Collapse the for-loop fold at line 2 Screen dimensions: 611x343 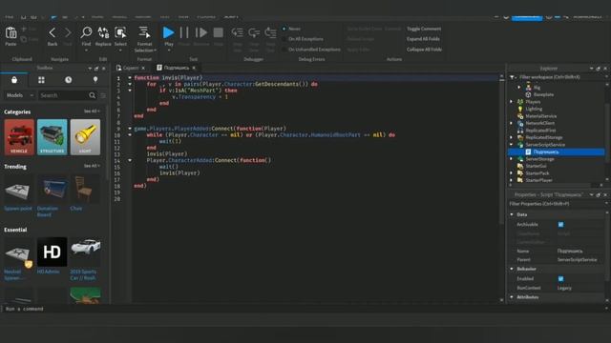tap(130, 84)
